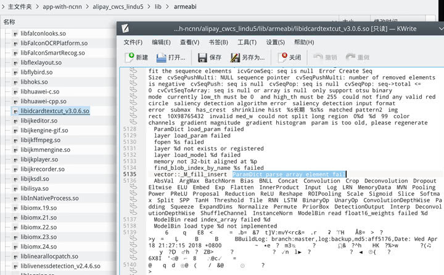Select file libfalconlooks.so

(x=43, y=33)
